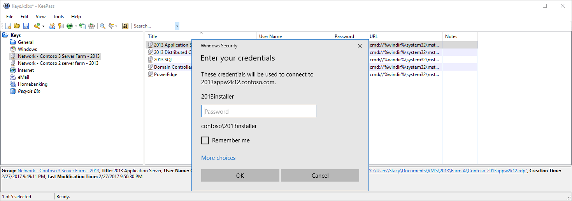Select the Windows group icon
Viewport: 572px width, 201px height.
coord(13,49)
